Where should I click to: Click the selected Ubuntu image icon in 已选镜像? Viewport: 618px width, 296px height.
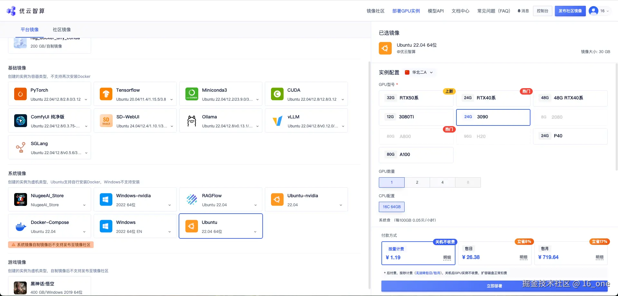point(385,48)
